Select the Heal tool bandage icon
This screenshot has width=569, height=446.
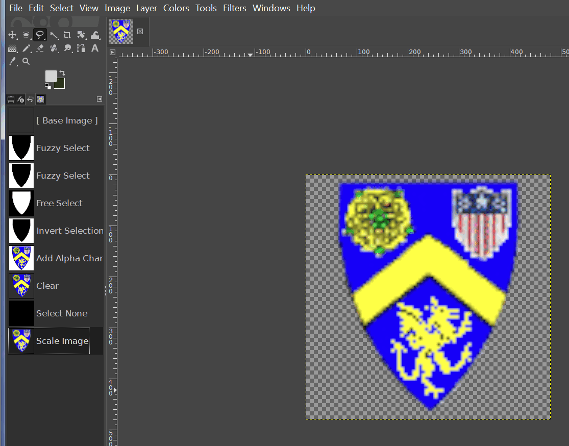54,48
